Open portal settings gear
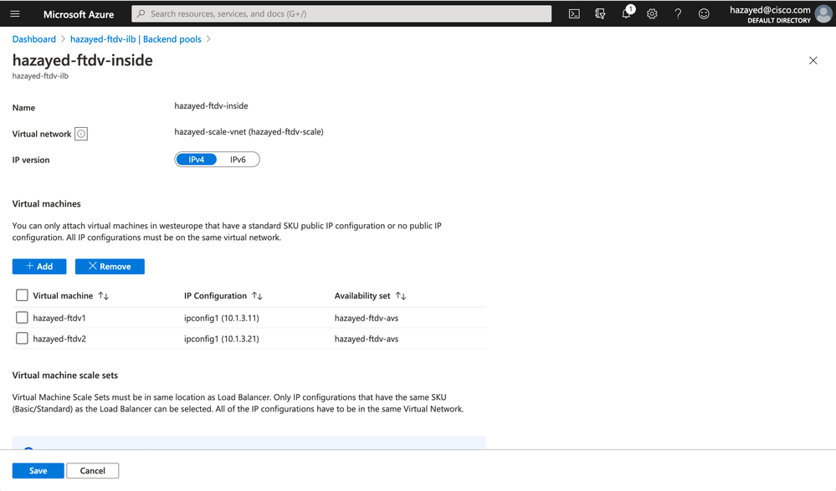This screenshot has width=836, height=491. click(x=652, y=14)
